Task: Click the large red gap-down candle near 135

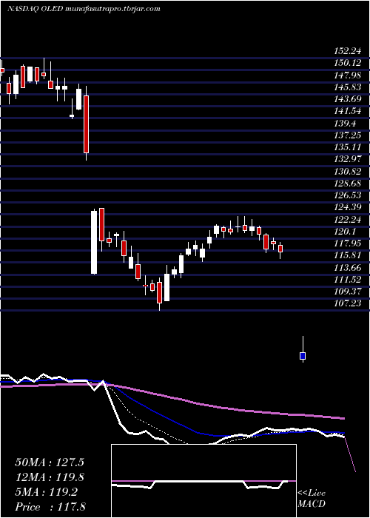Action: tap(87, 124)
